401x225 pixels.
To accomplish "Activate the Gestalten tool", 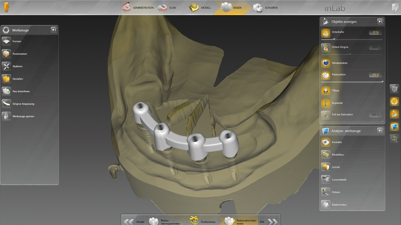I will click(x=7, y=79).
